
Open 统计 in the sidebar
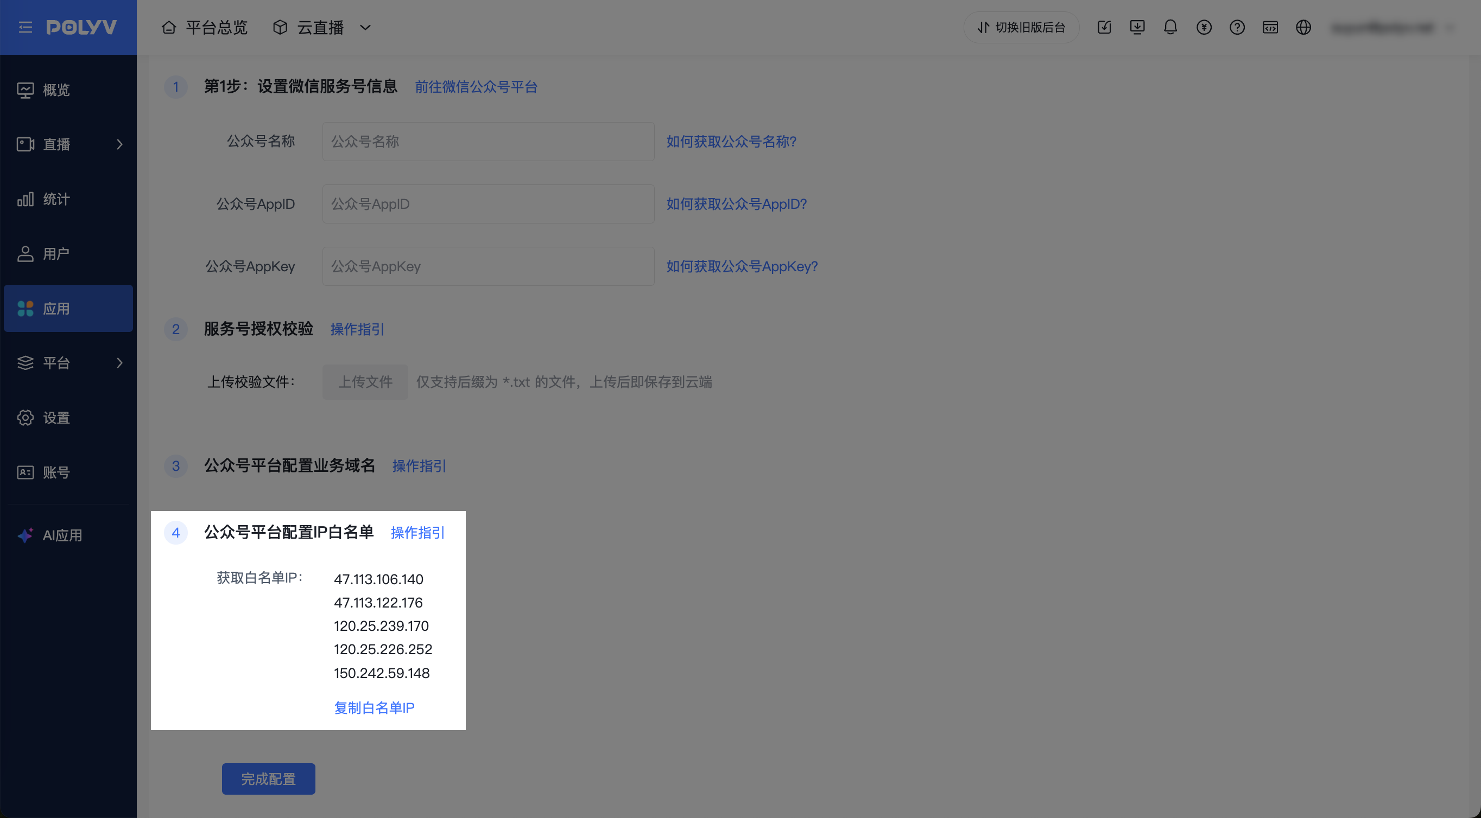68,199
